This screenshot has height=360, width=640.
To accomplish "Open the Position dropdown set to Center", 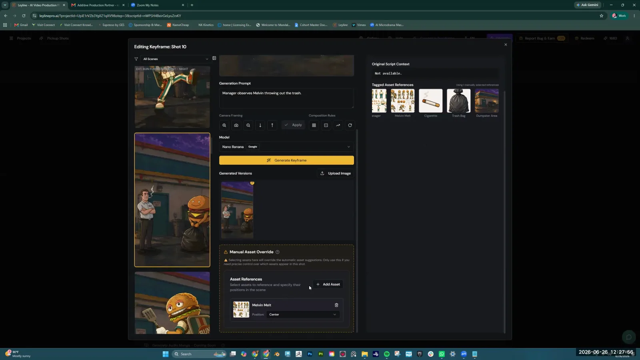I will [303, 314].
